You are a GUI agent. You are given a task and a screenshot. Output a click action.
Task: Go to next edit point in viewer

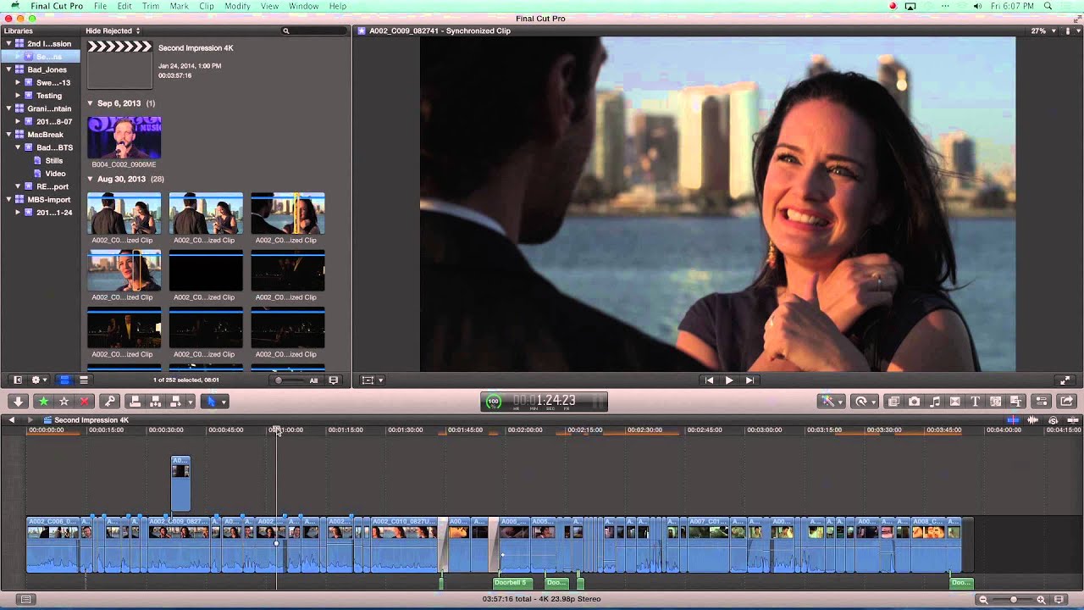pyautogui.click(x=749, y=380)
